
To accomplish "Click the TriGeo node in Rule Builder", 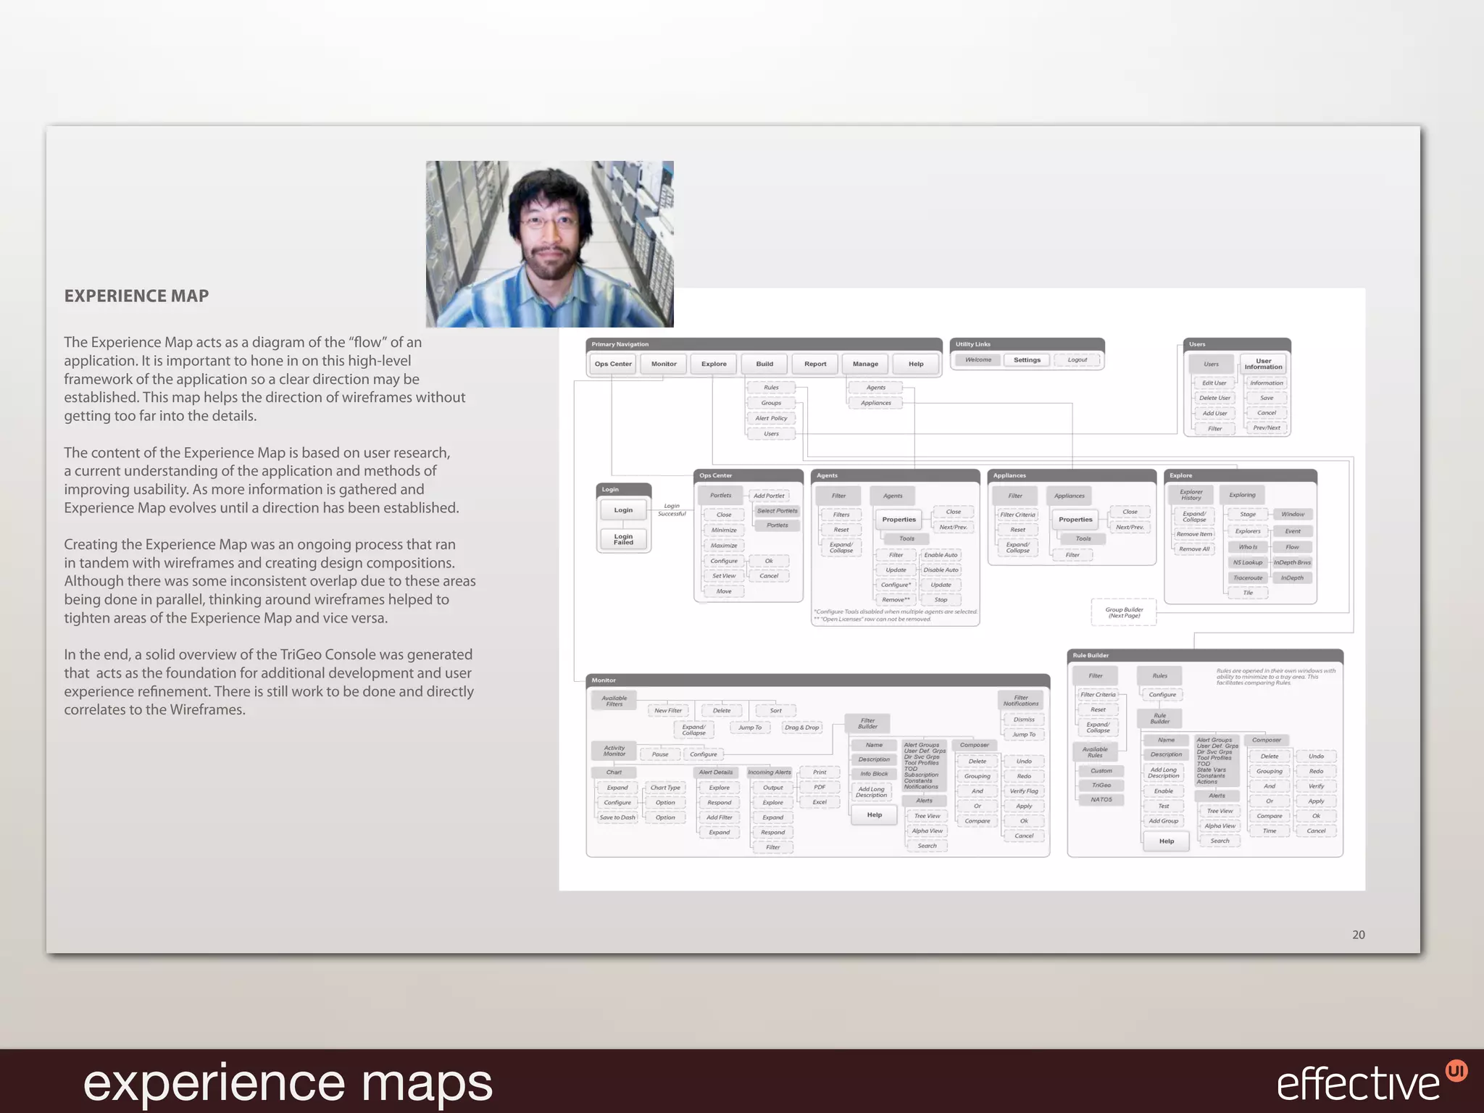I will point(1101,785).
